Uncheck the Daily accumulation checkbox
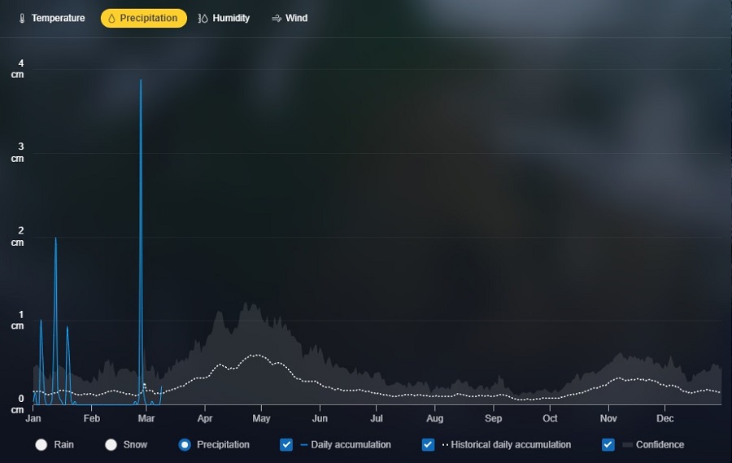The height and width of the screenshot is (463, 732). [286, 444]
